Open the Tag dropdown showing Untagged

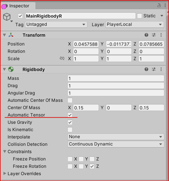[x=56, y=24]
